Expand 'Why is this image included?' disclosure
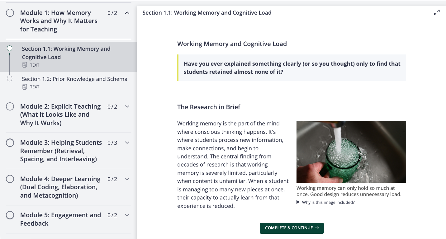The image size is (446, 239). tap(325, 202)
